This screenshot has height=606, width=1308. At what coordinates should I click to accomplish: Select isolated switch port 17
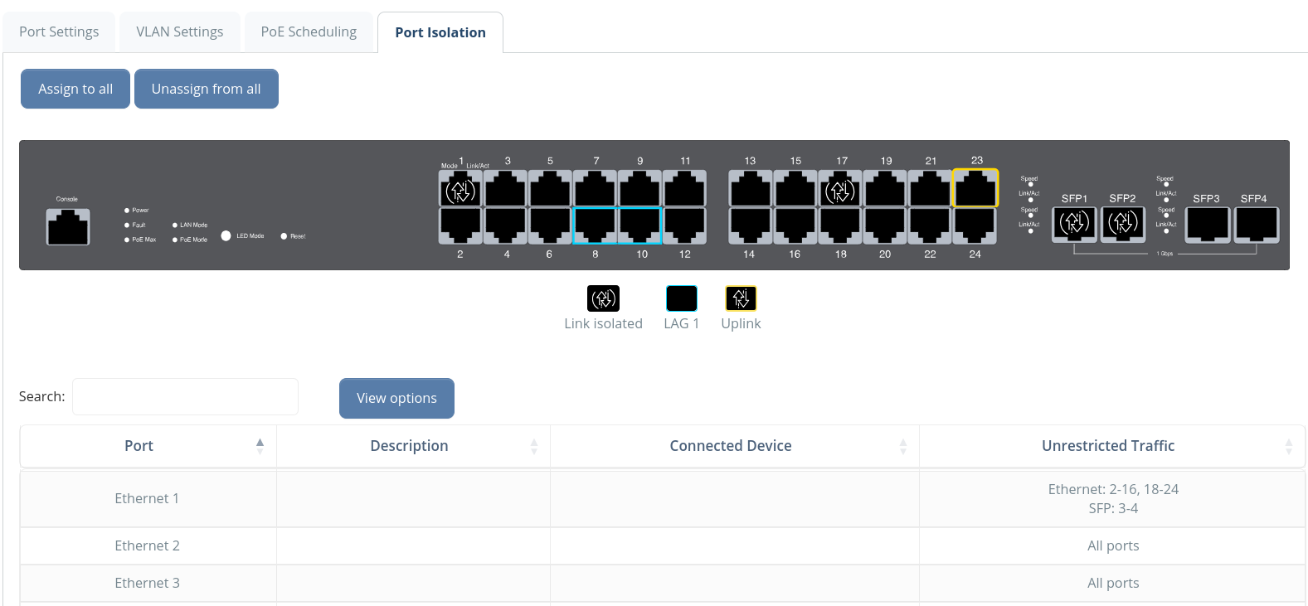(840, 189)
